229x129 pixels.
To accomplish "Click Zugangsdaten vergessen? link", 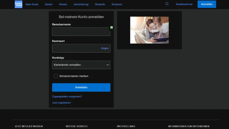I will [67, 97].
